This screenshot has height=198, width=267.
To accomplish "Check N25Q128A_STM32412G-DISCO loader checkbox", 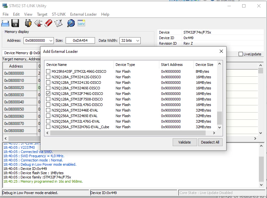I will coord(48,77).
